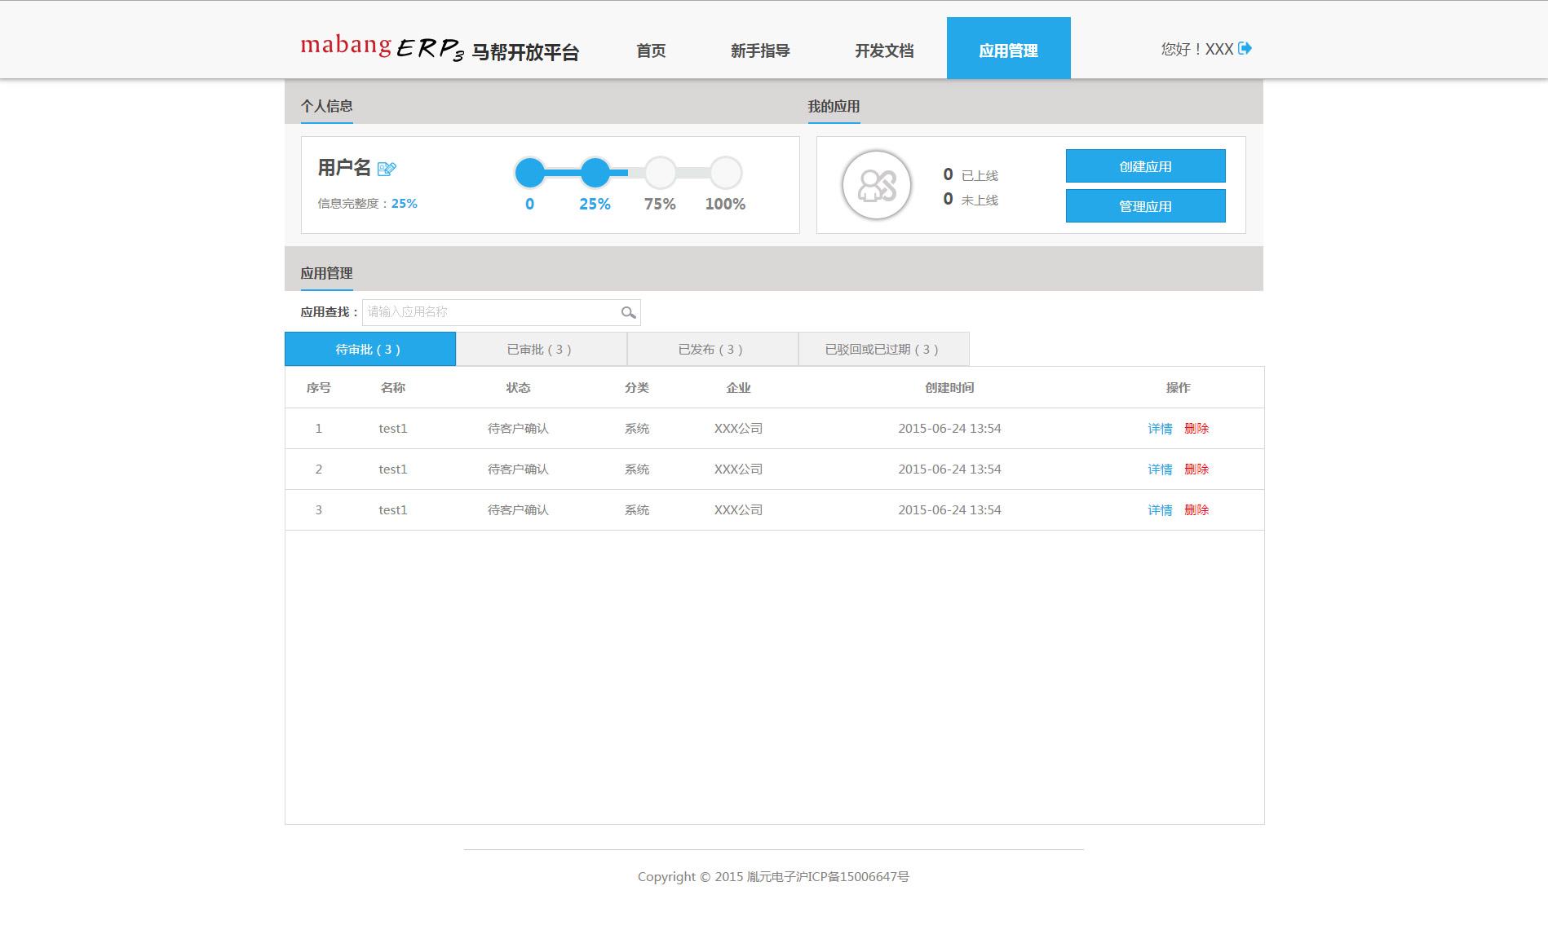Click the mabang ERP logo
1548x930 pixels.
click(382, 48)
